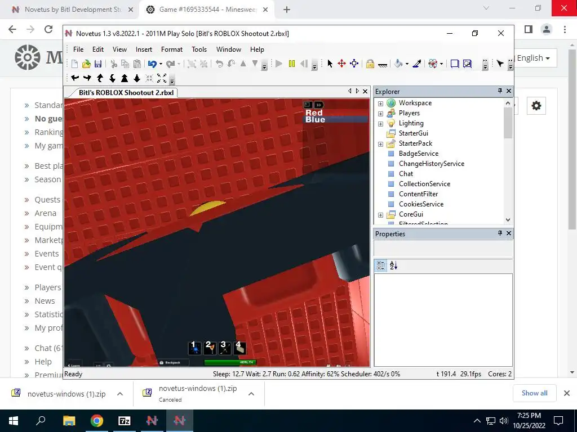The width and height of the screenshot is (577, 432).
Task: Select CollectionService in the Explorer
Action: click(424, 184)
